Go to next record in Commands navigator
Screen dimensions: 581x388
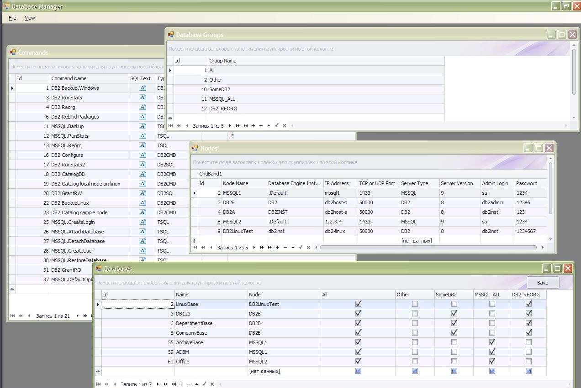point(78,316)
